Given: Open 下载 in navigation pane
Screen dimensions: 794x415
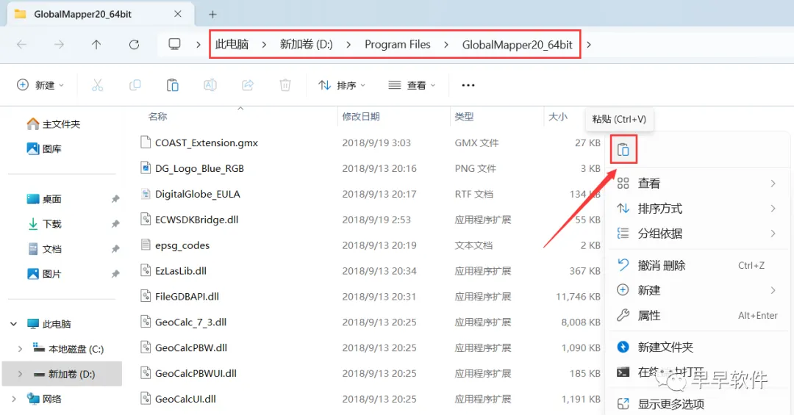Looking at the screenshot, I should 44,224.
